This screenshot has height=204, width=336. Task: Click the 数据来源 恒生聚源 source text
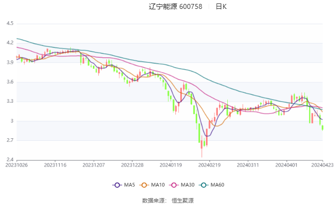tap(168, 200)
